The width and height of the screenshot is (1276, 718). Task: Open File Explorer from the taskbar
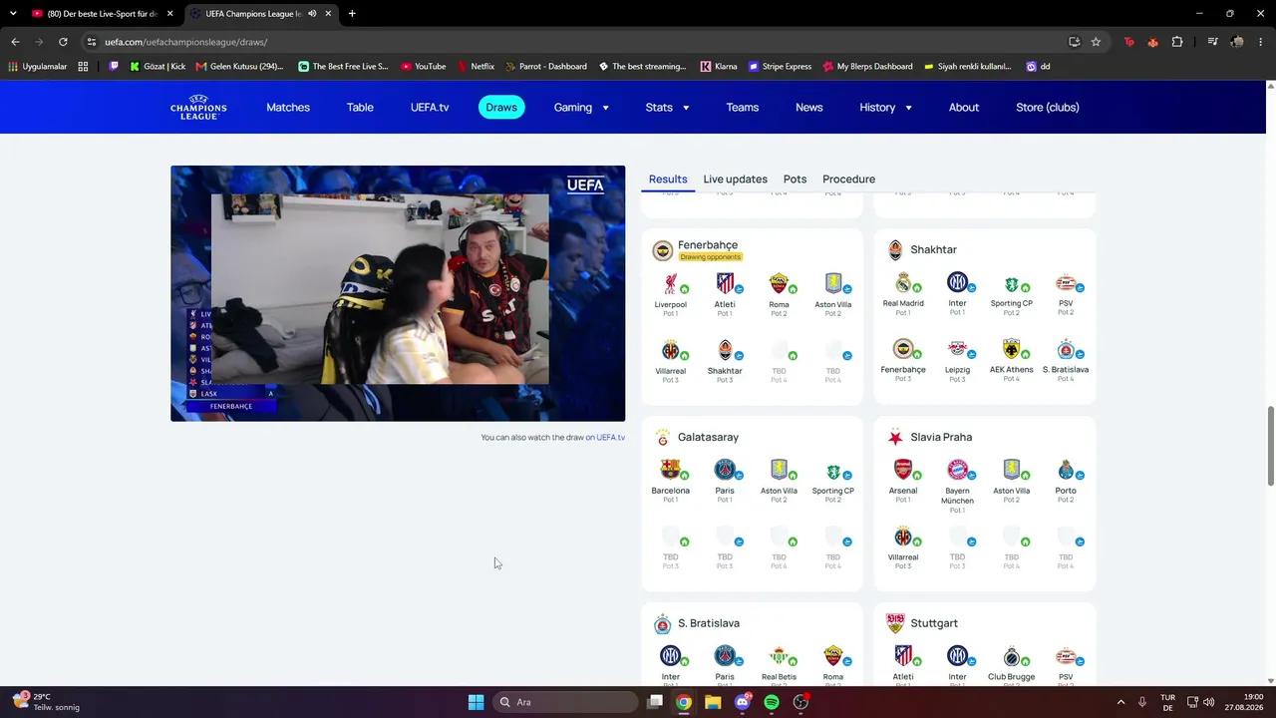click(713, 702)
